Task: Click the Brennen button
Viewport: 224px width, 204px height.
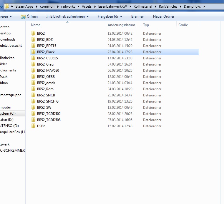Action: 138,16
